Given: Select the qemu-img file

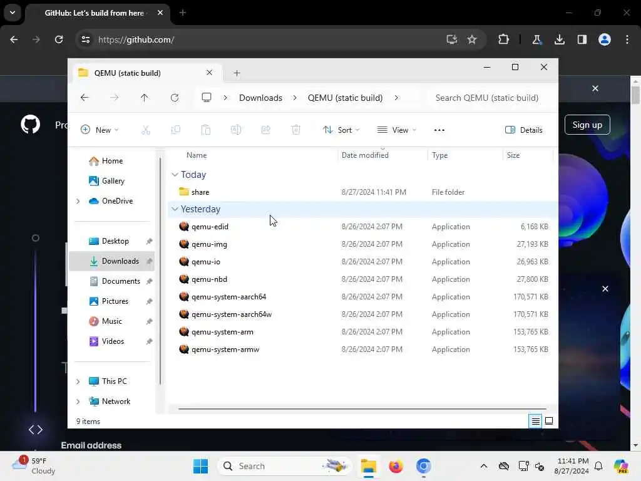Looking at the screenshot, I should pos(363,244).
